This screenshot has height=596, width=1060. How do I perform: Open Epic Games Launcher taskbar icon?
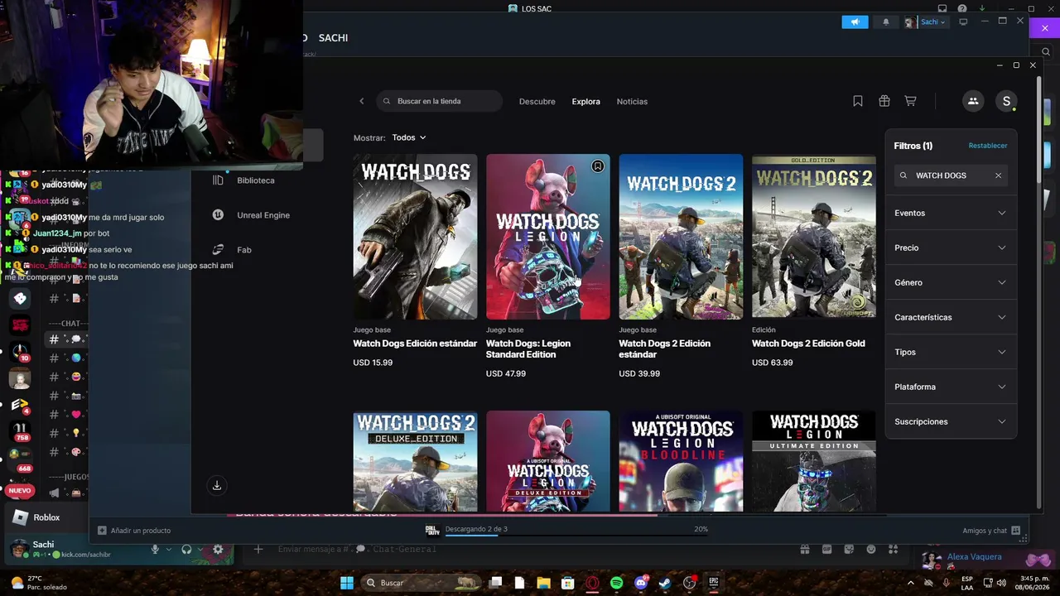[714, 583]
